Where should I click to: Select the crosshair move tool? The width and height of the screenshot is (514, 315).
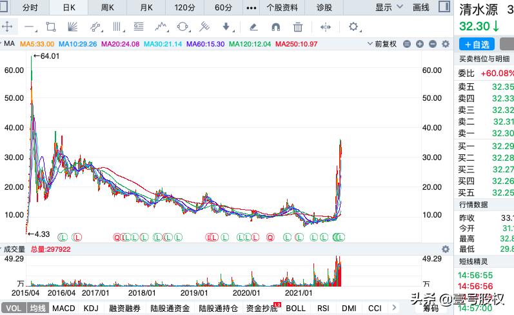7,26
